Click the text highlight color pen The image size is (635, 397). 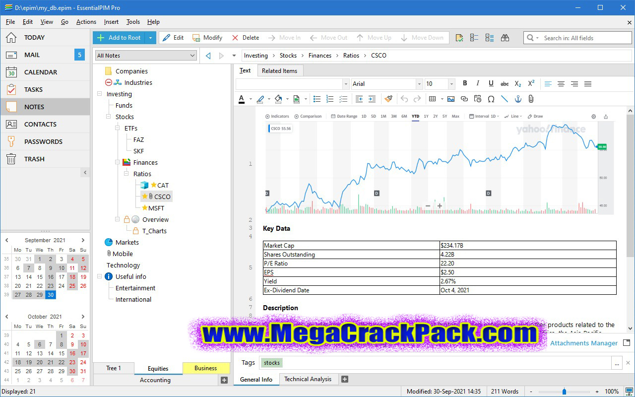[260, 99]
